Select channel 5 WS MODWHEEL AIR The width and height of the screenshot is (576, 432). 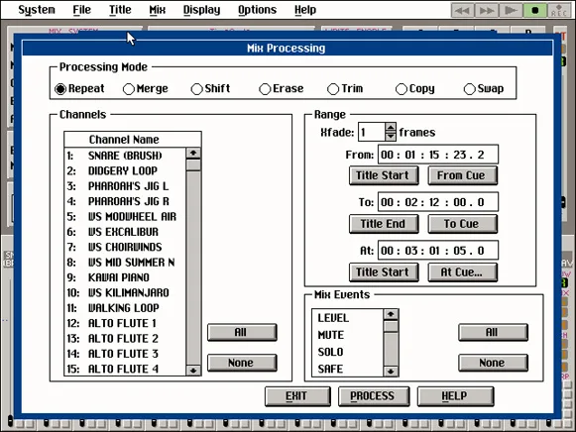[125, 217]
